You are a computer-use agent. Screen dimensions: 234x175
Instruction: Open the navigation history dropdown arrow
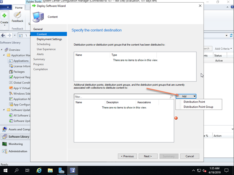click(15, 36)
